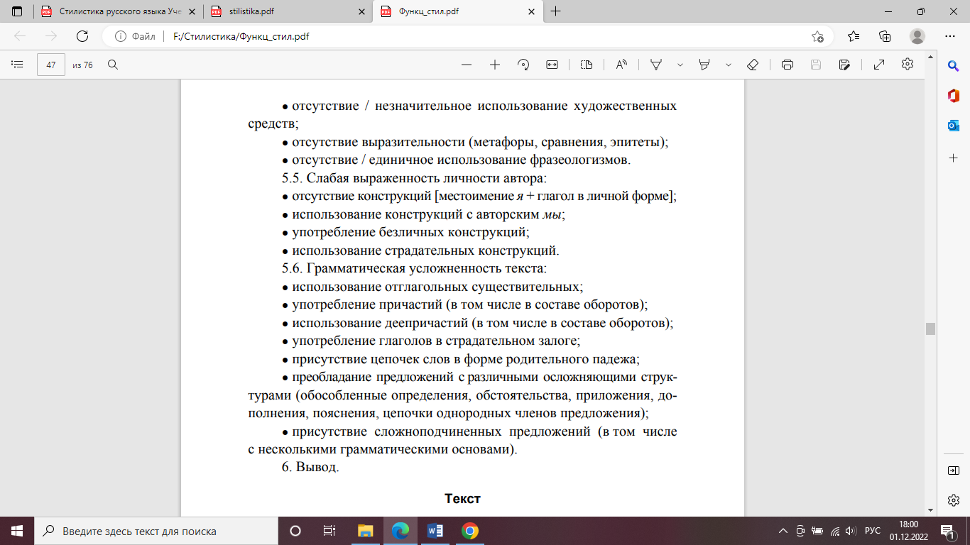The height and width of the screenshot is (545, 970).
Task: Click the scrollbar down arrow
Action: click(930, 510)
